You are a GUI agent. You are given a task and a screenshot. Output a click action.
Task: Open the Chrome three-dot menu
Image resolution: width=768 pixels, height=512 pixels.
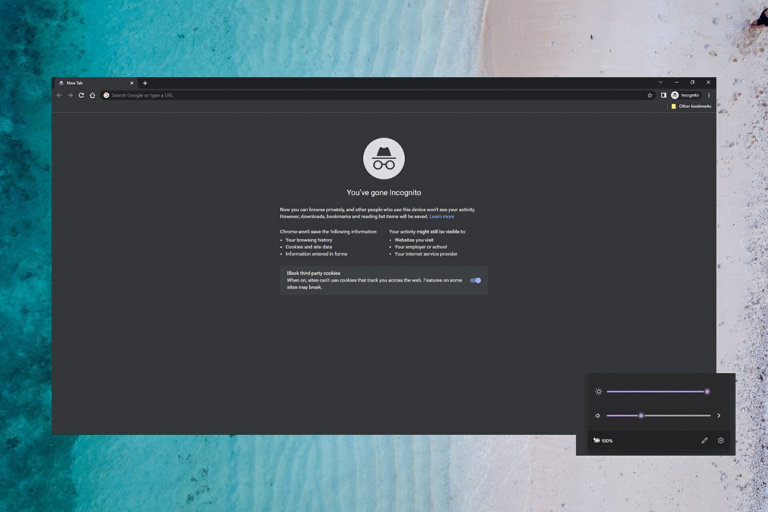click(709, 95)
